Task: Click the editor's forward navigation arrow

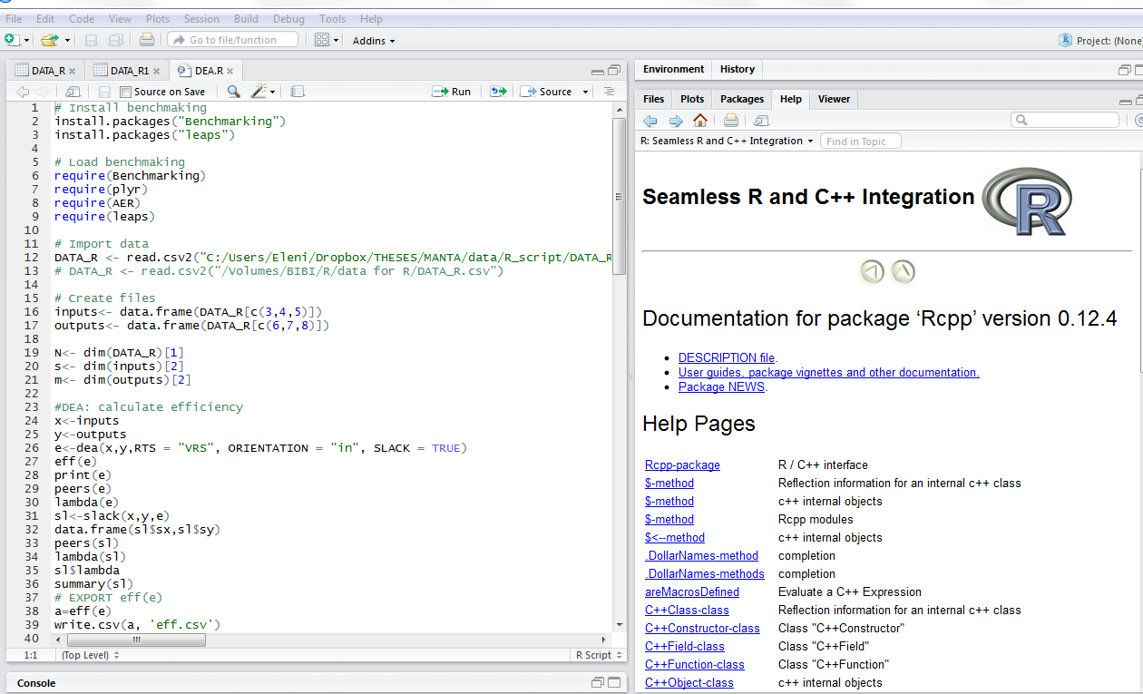Action: tap(42, 92)
